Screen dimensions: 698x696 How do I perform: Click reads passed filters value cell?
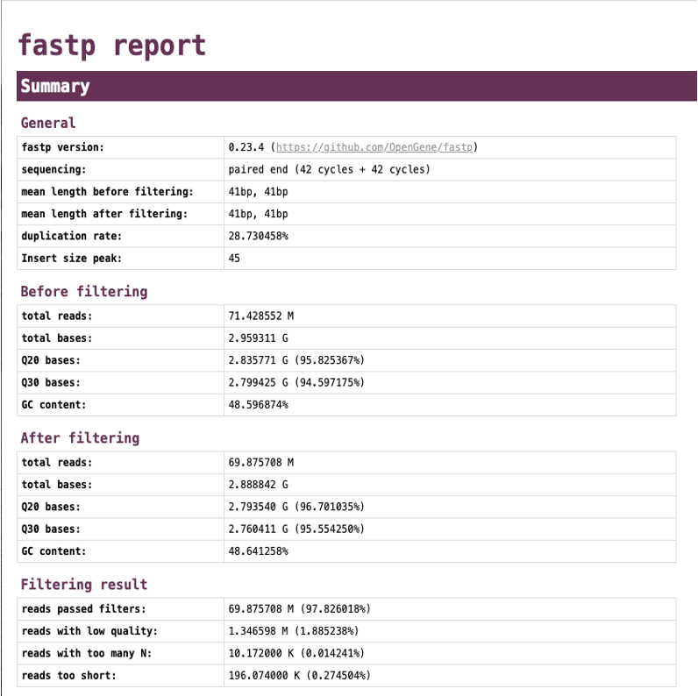tap(450, 608)
